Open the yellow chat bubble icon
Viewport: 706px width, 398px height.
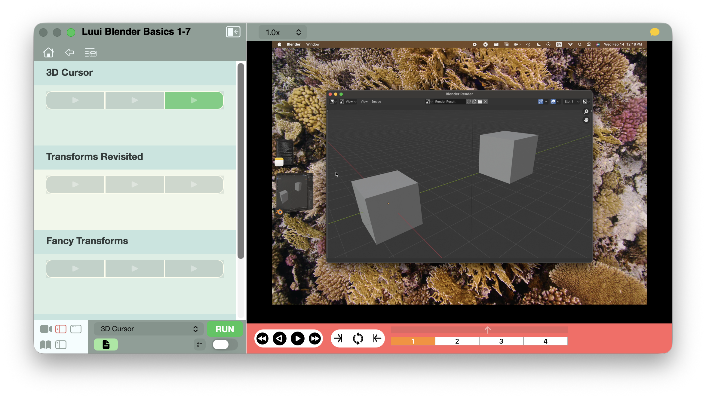[655, 32]
